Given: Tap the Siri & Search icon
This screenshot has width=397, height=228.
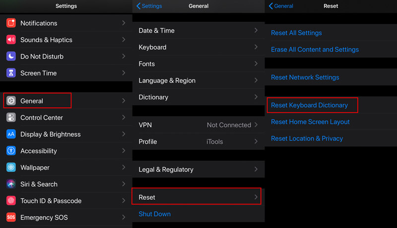Looking at the screenshot, I should 11,184.
